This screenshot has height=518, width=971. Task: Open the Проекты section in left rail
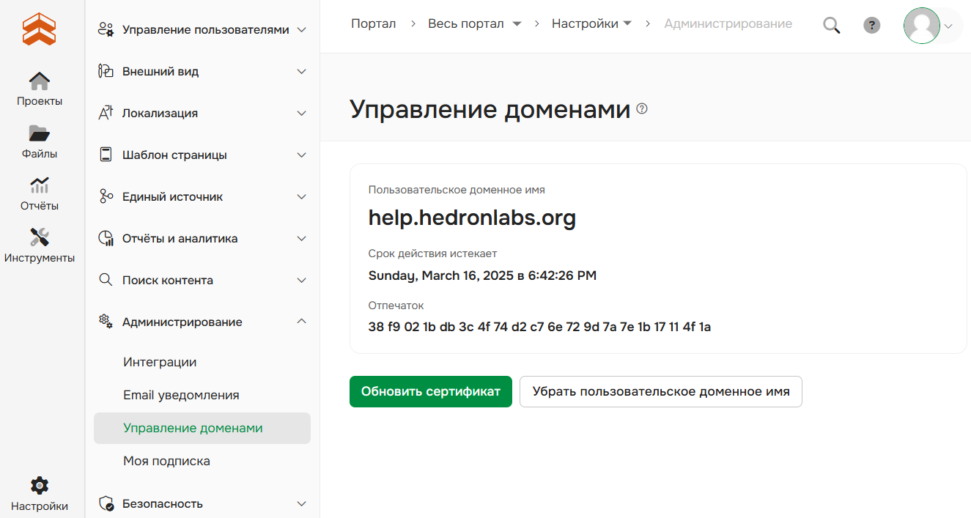pyautogui.click(x=39, y=88)
